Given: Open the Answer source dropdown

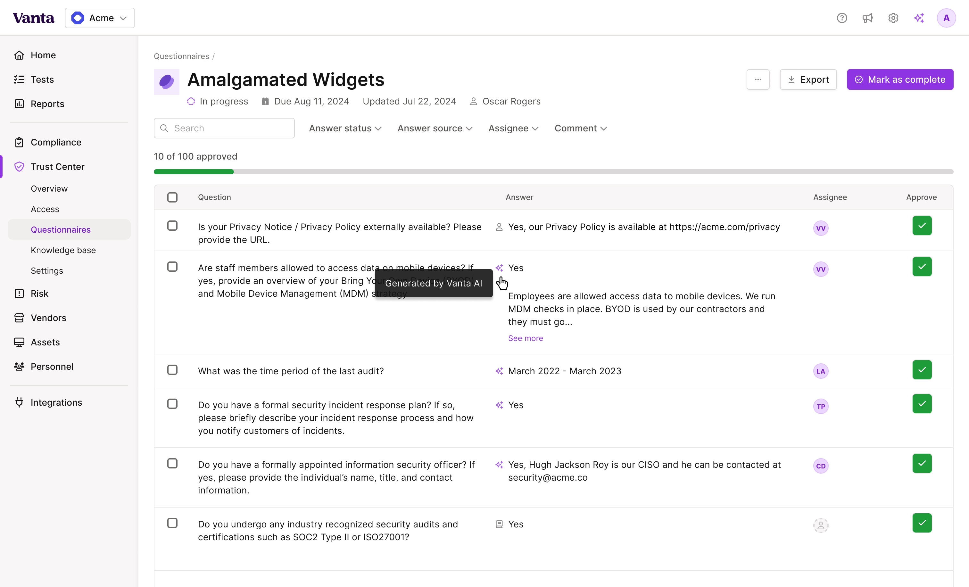Looking at the screenshot, I should (x=435, y=128).
